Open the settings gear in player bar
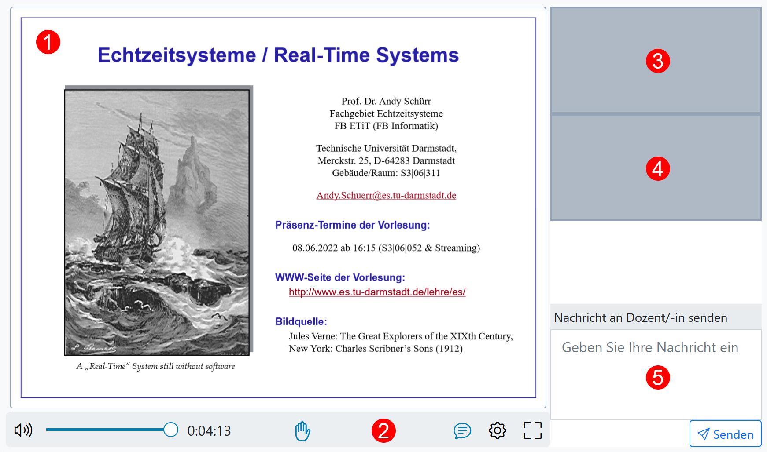Viewport: 767px width, 452px height. pos(497,430)
